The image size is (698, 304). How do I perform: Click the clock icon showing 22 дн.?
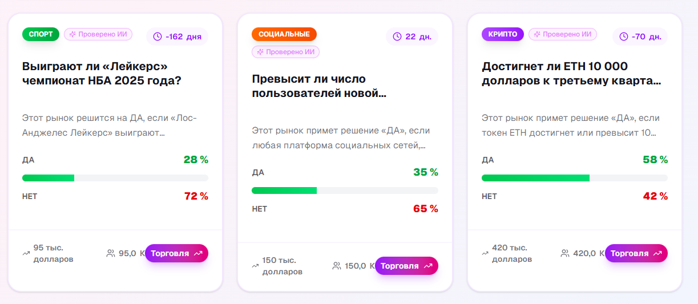click(397, 37)
